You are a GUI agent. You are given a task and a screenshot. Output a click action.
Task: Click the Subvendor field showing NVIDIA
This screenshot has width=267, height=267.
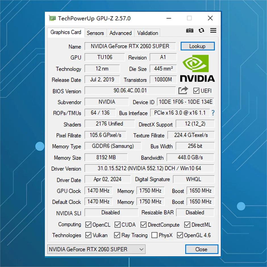coord(107,102)
